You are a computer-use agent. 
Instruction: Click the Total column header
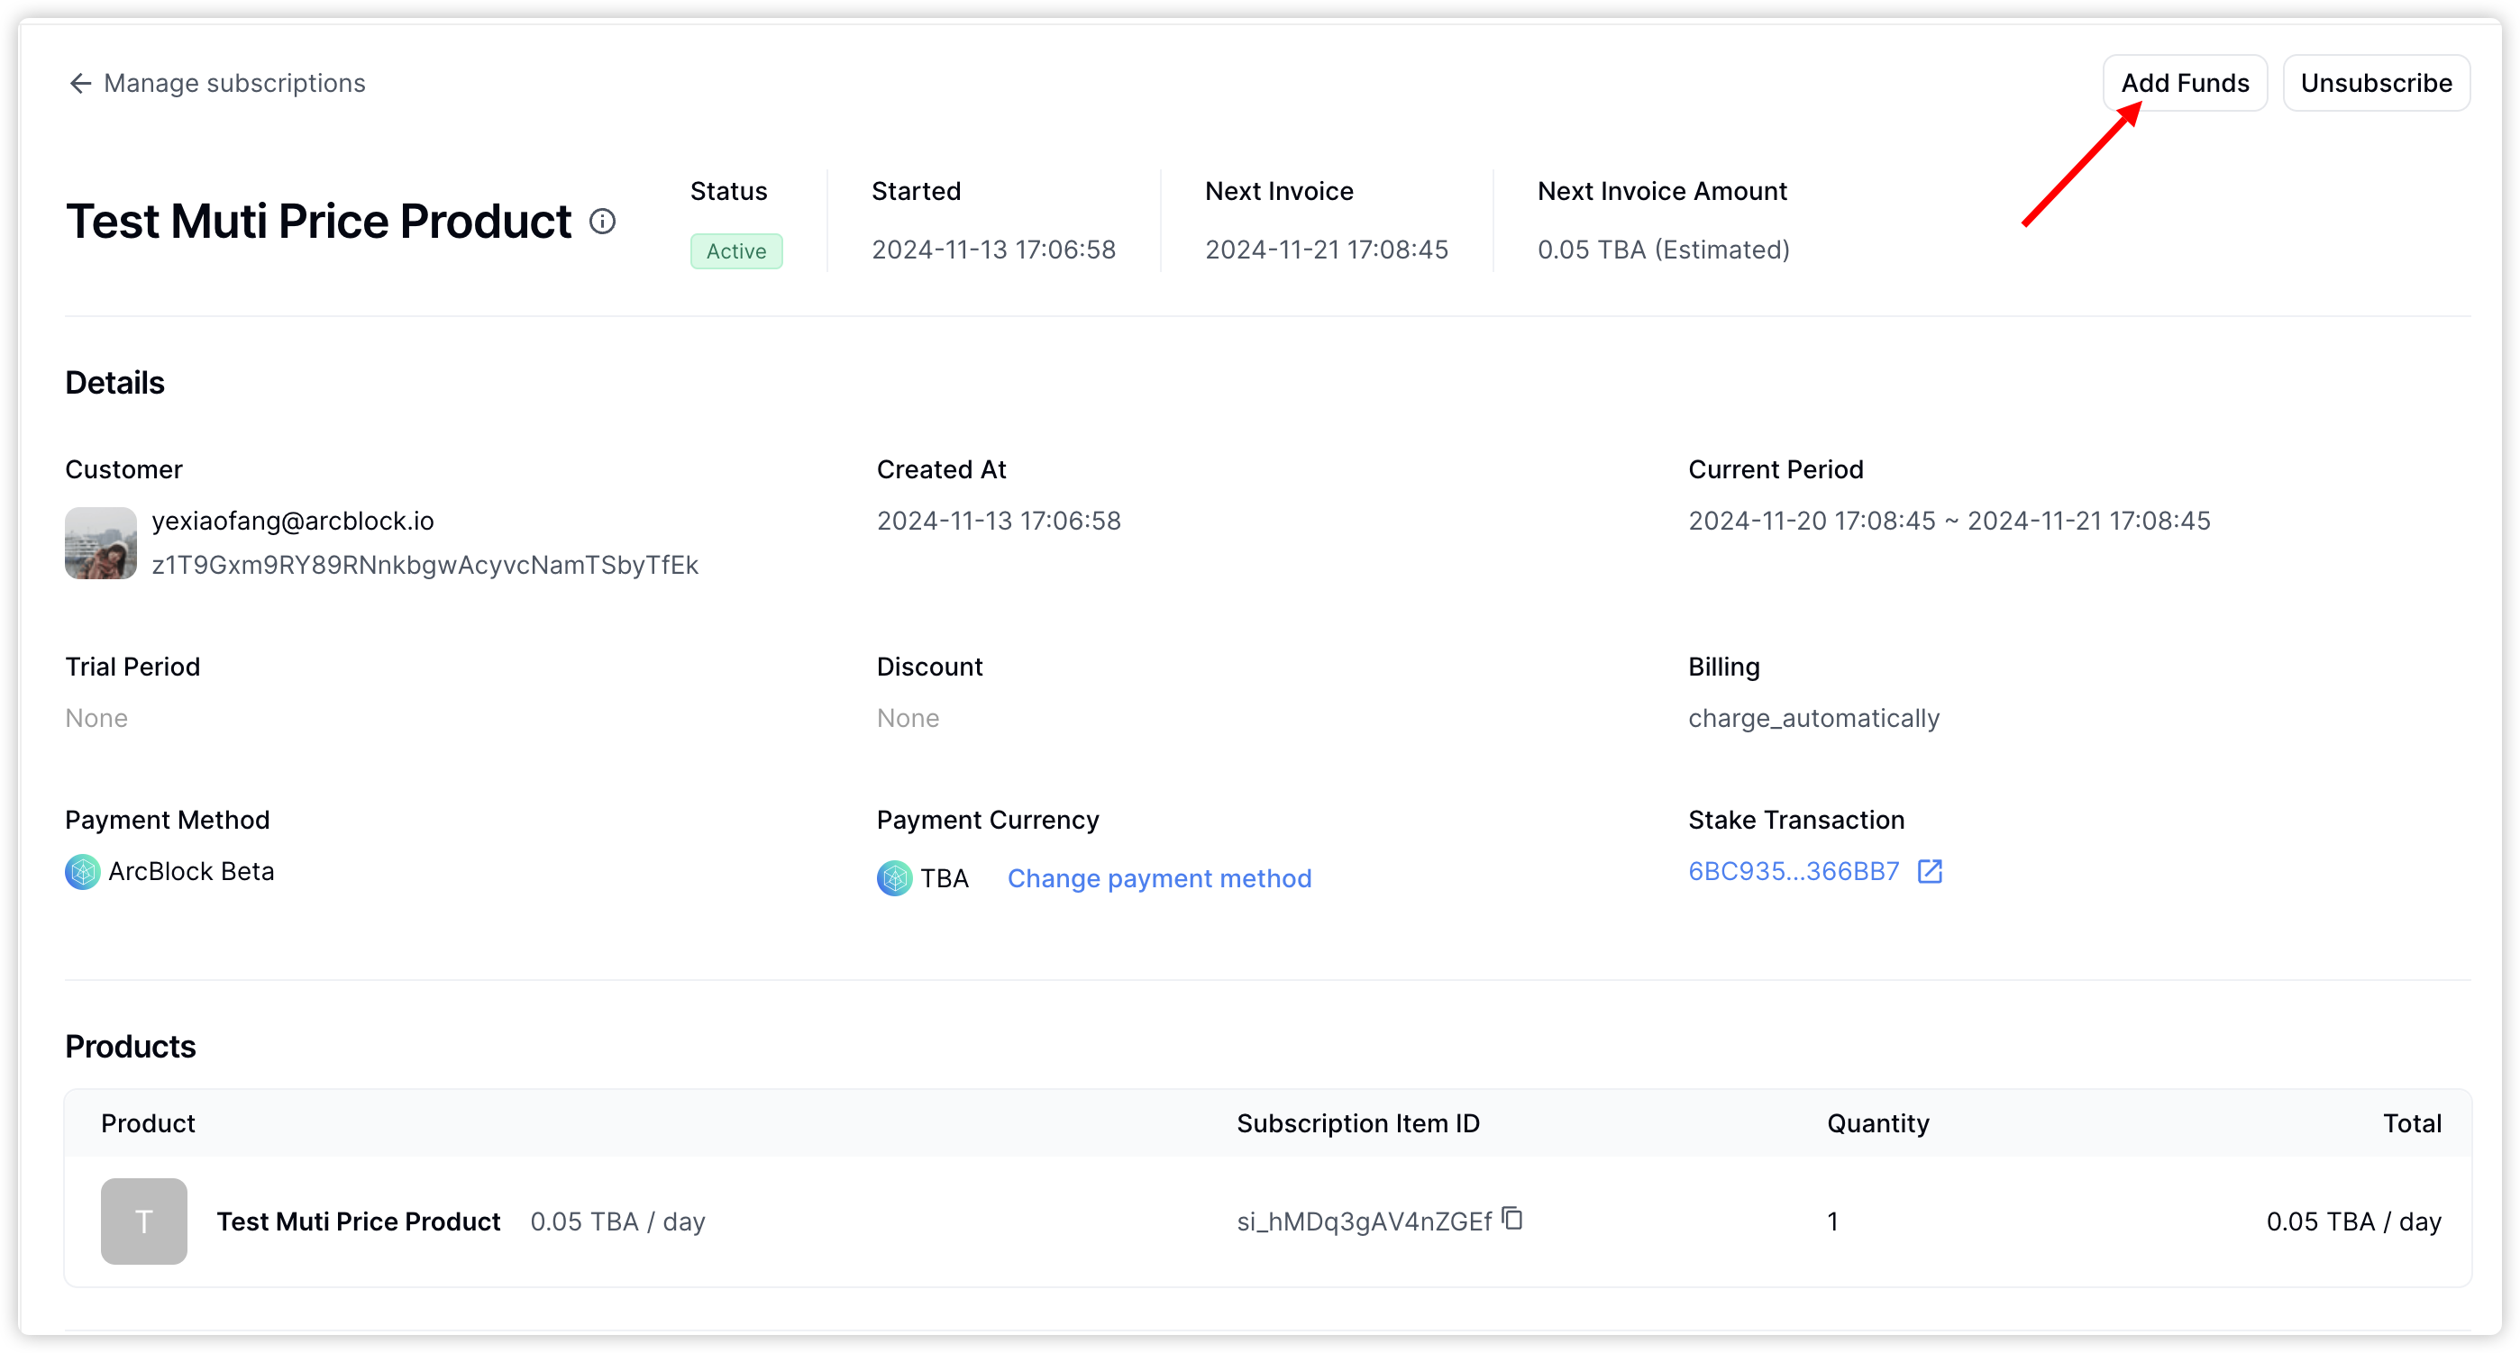[x=2412, y=1123]
